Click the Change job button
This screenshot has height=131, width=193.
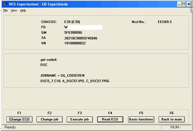[49, 119]
